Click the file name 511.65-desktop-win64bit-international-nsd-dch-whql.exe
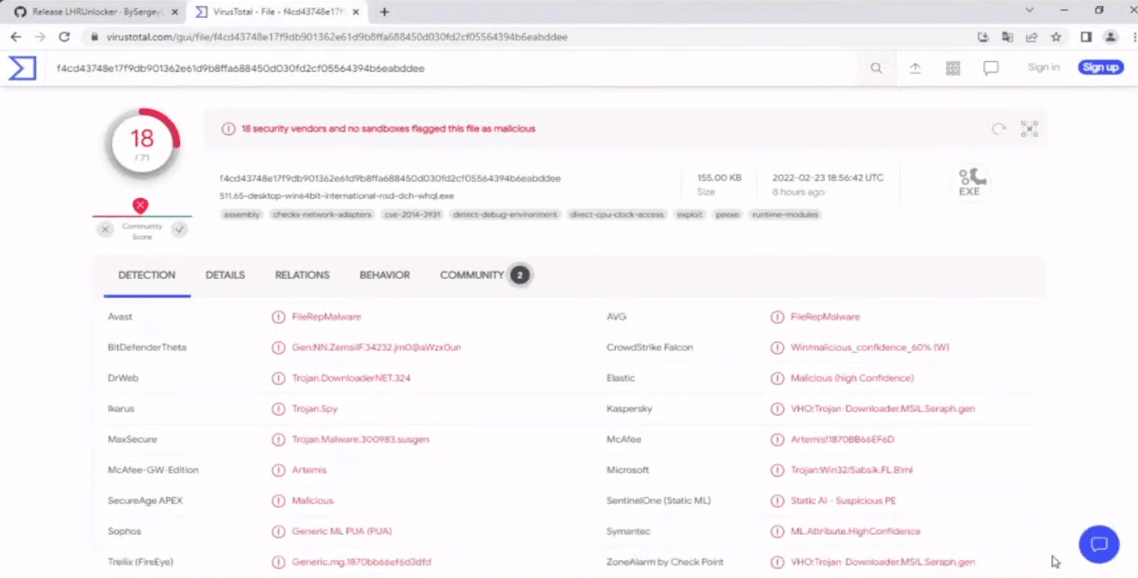This screenshot has width=1138, height=578. 337,195
